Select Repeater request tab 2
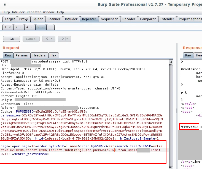 [16, 27]
